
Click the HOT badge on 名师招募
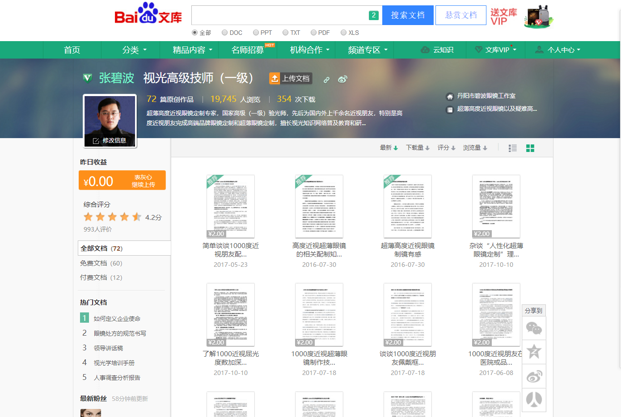tap(270, 45)
